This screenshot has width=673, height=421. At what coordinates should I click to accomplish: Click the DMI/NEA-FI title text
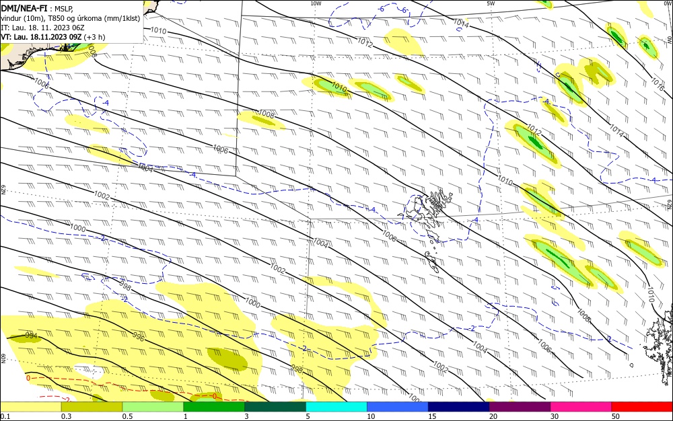[24, 8]
